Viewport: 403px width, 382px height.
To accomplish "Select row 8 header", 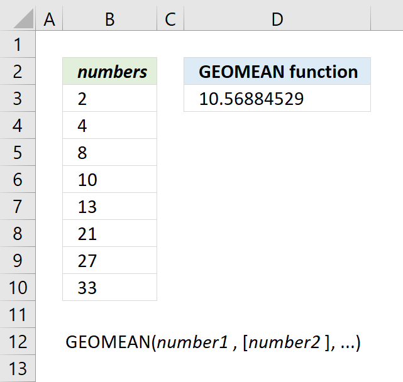I will (18, 233).
